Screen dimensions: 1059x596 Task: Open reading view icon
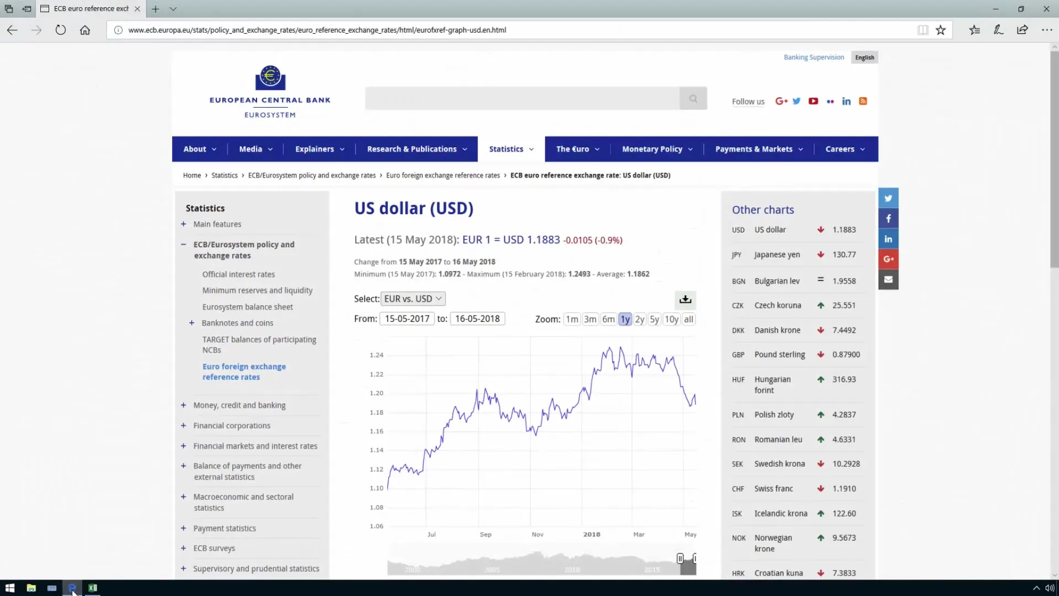[922, 30]
